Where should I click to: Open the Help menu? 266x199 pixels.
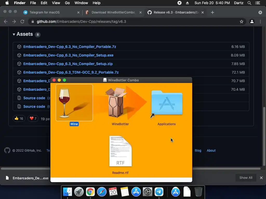point(97,3)
